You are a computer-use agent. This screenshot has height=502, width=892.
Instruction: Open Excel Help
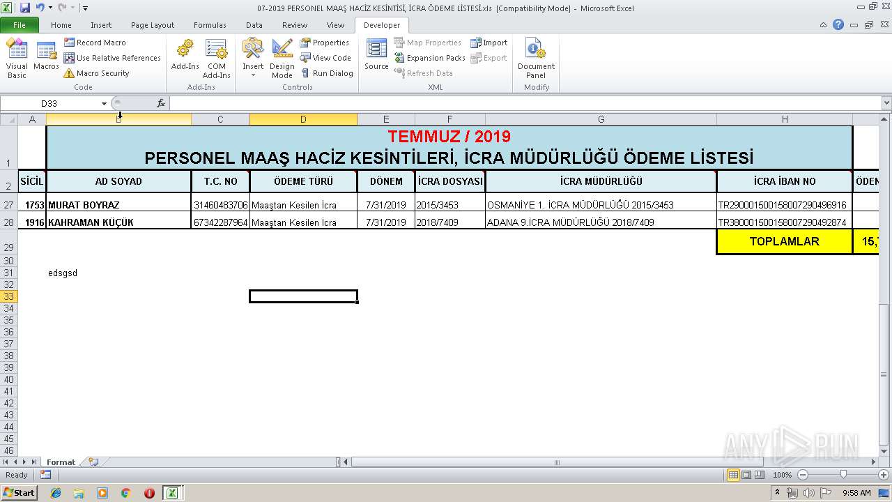click(x=838, y=25)
